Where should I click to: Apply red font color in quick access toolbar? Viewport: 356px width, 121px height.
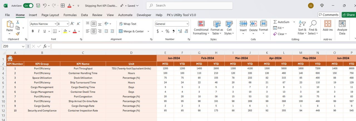[x=69, y=6]
